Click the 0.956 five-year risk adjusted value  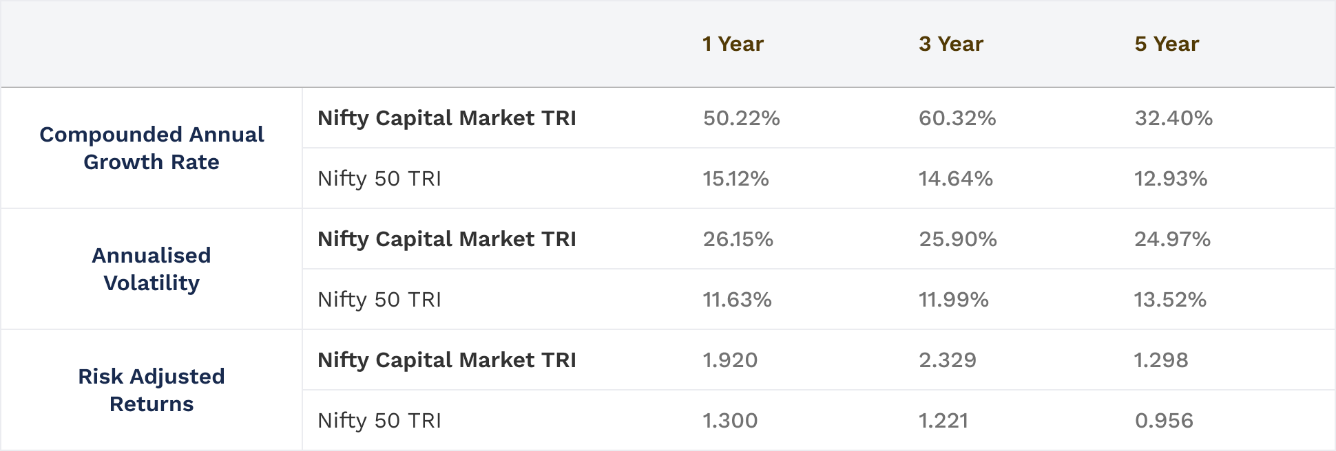pos(1164,421)
